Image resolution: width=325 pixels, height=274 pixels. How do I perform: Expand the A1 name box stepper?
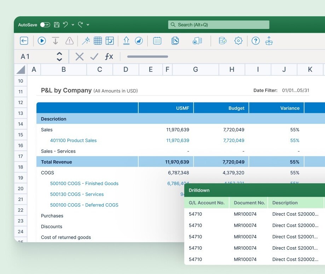coord(59,56)
